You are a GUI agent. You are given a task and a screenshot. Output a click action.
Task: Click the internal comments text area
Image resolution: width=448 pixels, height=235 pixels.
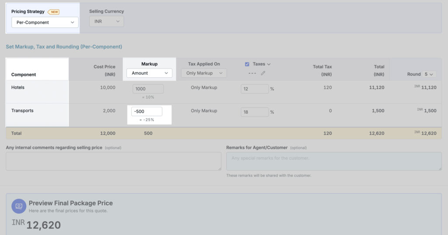[113, 161]
